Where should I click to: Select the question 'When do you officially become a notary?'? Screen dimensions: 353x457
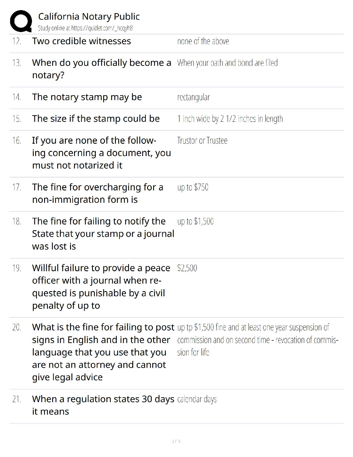[x=102, y=69]
